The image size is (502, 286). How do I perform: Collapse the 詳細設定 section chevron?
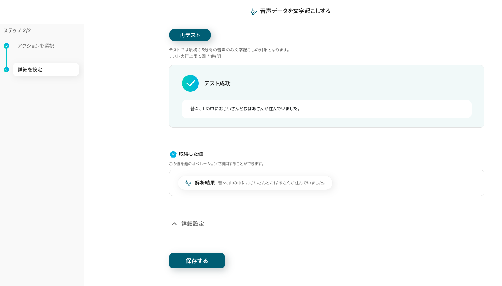(x=174, y=224)
